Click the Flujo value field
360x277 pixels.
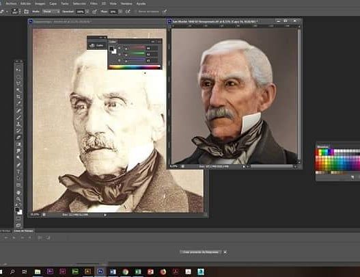[x=113, y=12]
